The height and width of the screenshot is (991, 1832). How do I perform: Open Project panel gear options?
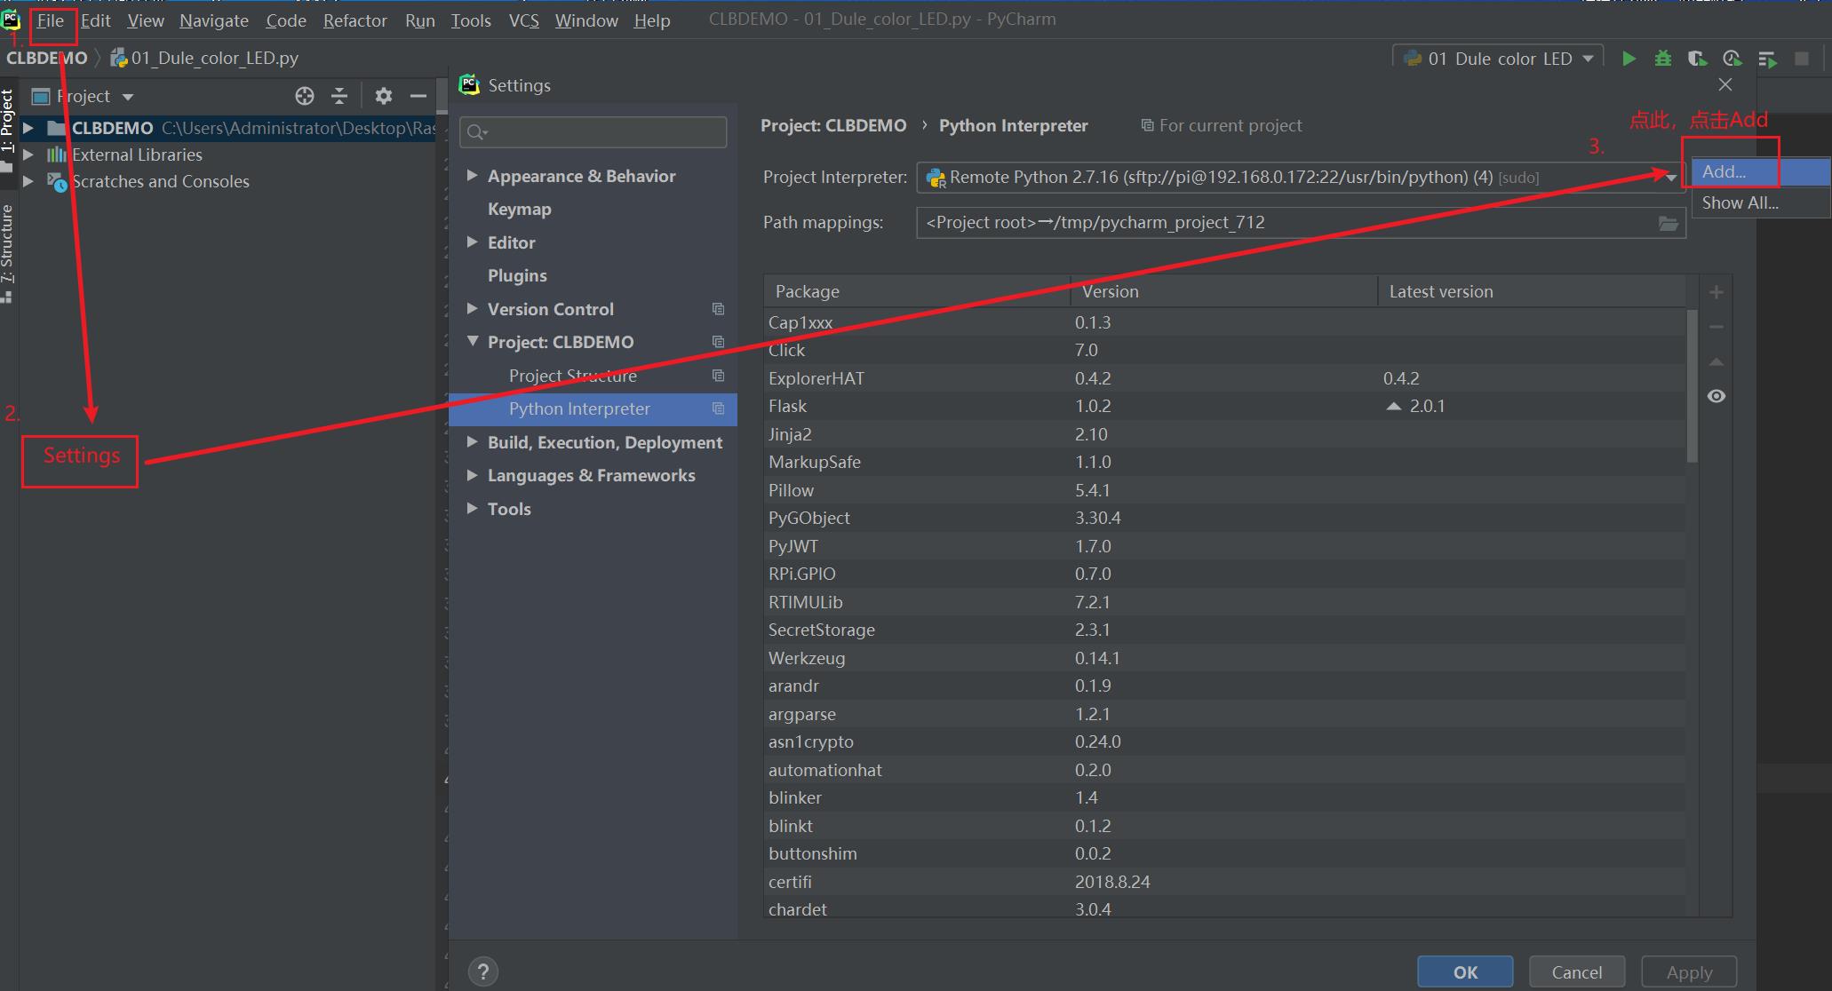click(x=383, y=96)
